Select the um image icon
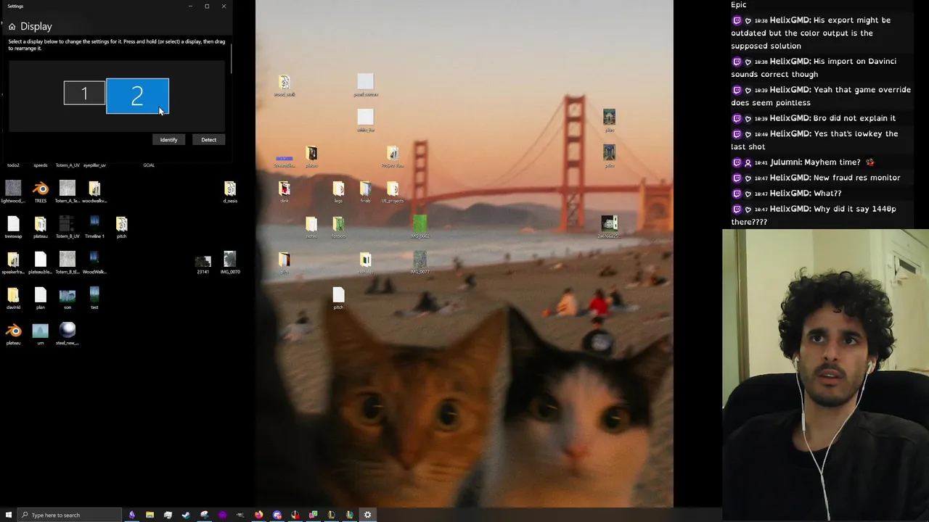929x522 pixels. pos(41,331)
